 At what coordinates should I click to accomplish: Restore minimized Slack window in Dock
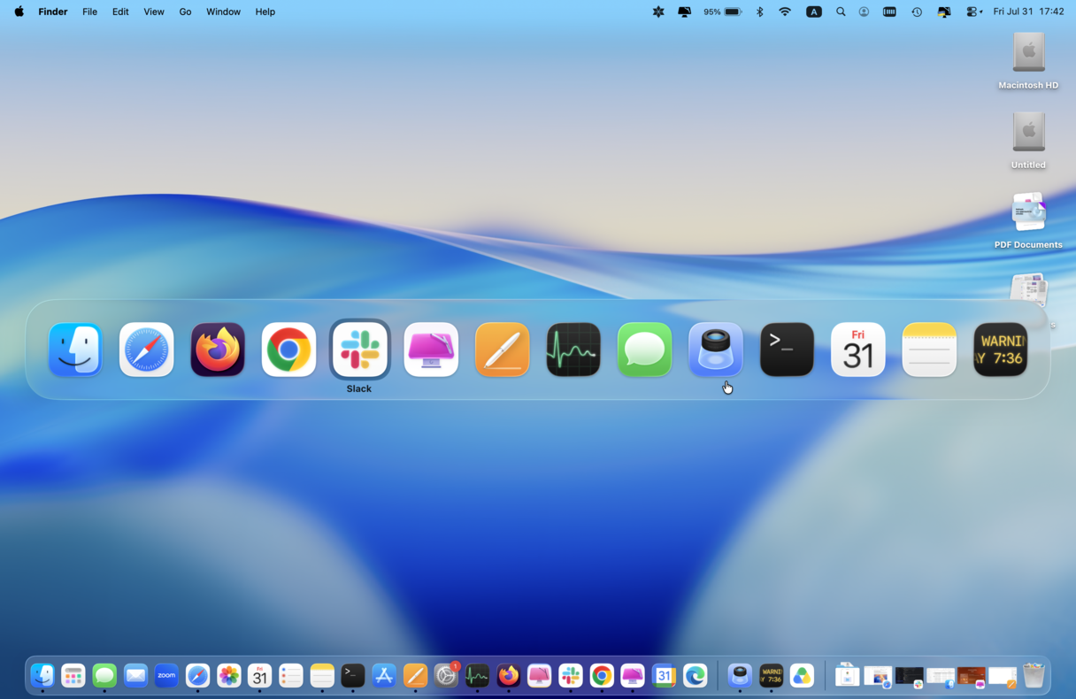(909, 678)
